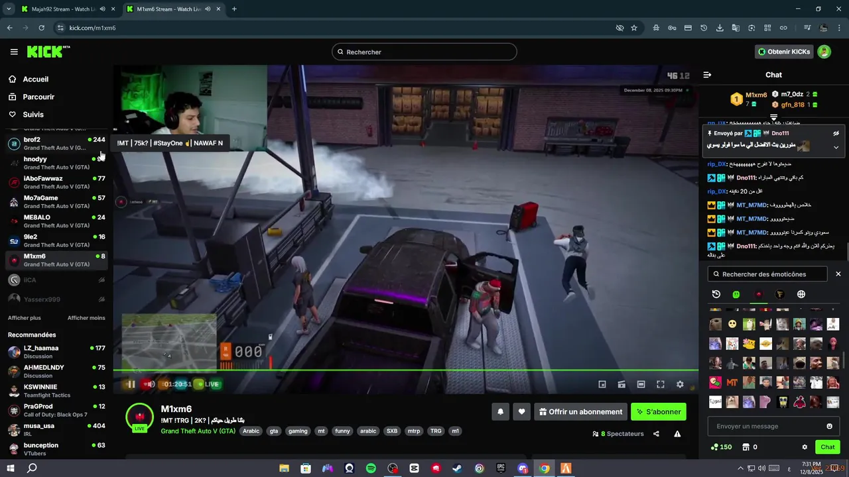This screenshot has height=477, width=849.
Task: Close the emote picker
Action: (x=838, y=274)
